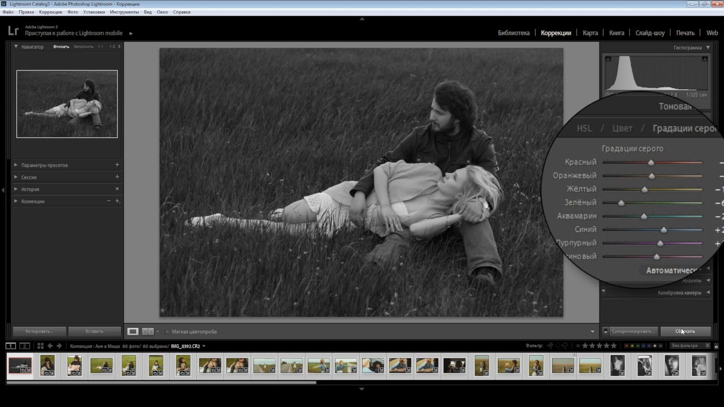This screenshot has height=407, width=724.
Task: Filter by rejected photos flag icon
Action: pos(564,345)
